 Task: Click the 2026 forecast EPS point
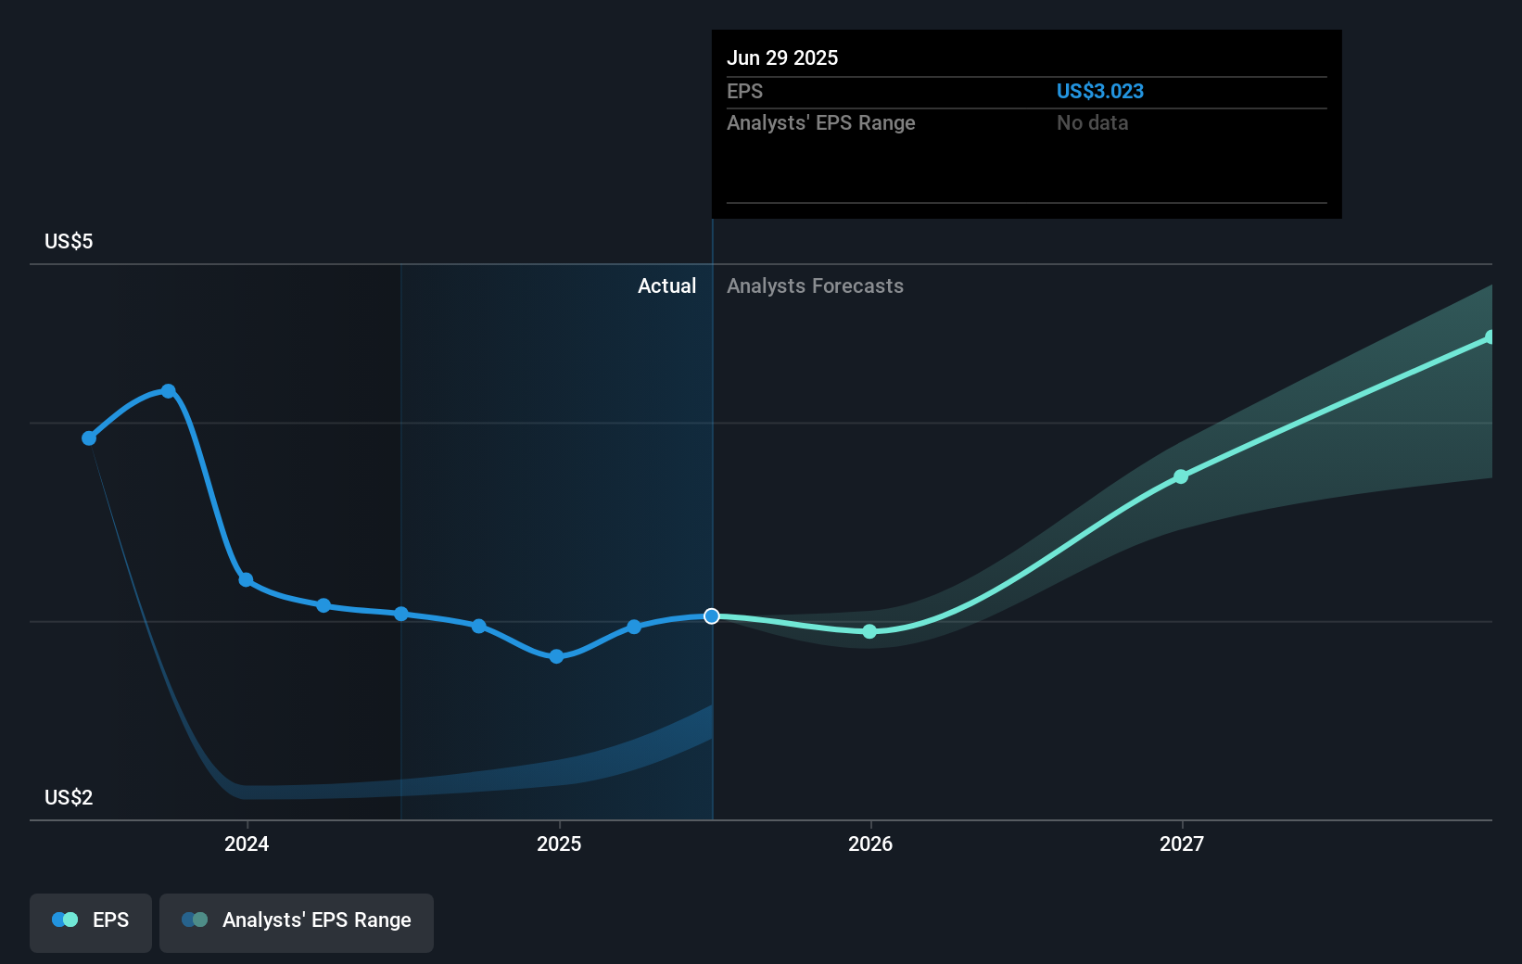[x=869, y=632]
